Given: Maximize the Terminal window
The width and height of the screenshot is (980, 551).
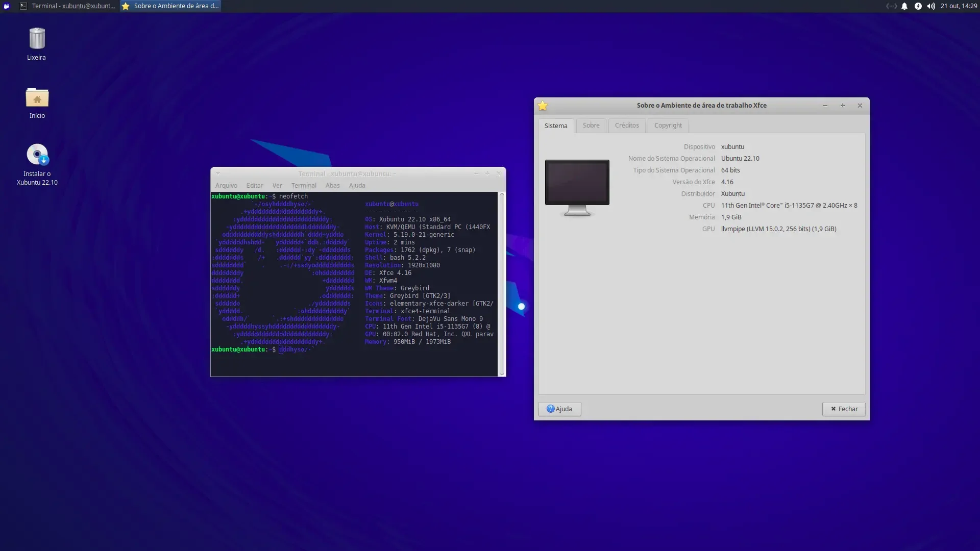Looking at the screenshot, I should [x=487, y=173].
